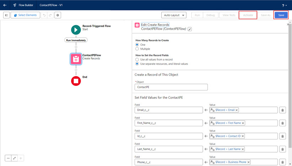Screen dimensions: 292x166
Task: Choose Use all values from a record
Action: (x=137, y=60)
